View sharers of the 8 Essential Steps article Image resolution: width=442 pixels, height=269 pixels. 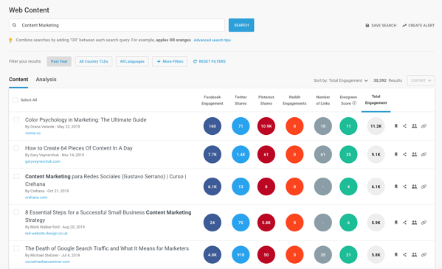pos(414,223)
